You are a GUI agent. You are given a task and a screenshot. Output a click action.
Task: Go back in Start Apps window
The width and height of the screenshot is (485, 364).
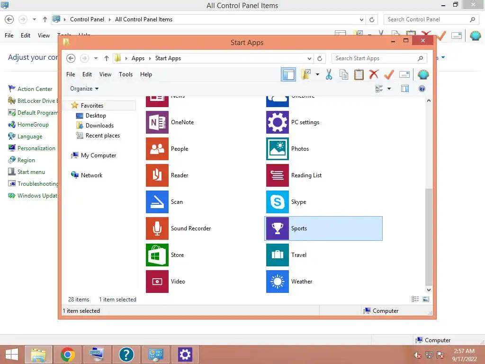(71, 58)
